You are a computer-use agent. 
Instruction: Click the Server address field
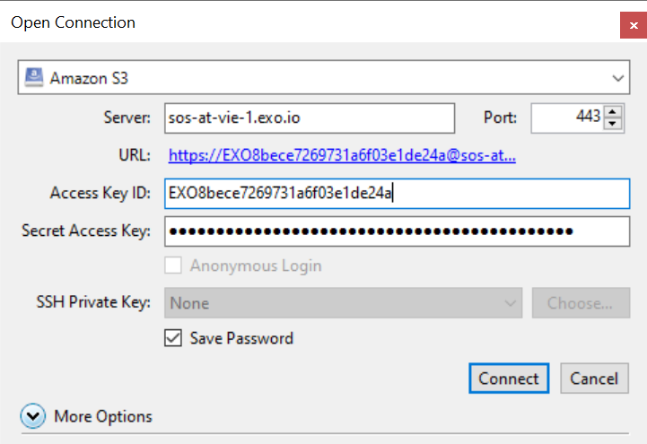point(310,118)
